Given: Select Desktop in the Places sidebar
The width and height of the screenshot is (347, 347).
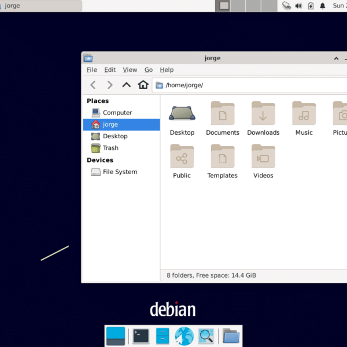Looking at the screenshot, I should coord(121,136).
